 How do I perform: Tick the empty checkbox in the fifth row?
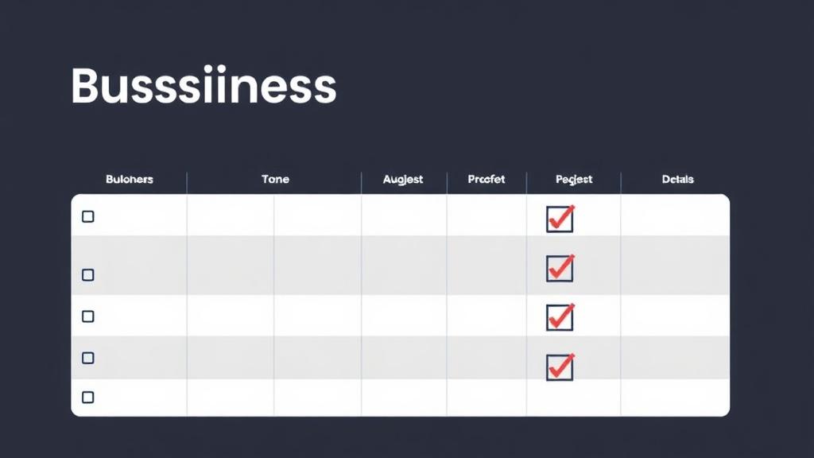pyautogui.click(x=87, y=398)
